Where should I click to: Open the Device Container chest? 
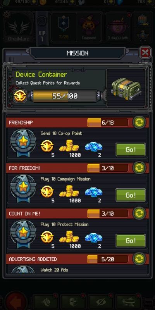coord(126,87)
